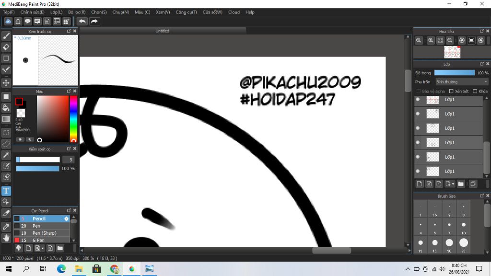Undock the Brush Size panel
The height and width of the screenshot is (276, 491).
482,195
